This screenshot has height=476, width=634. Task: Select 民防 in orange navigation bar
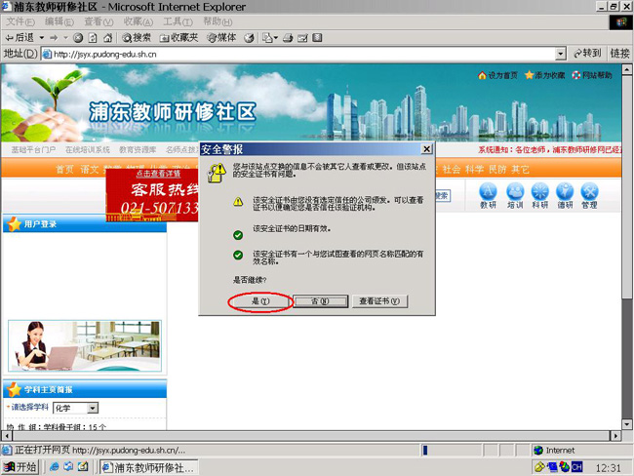tap(497, 169)
